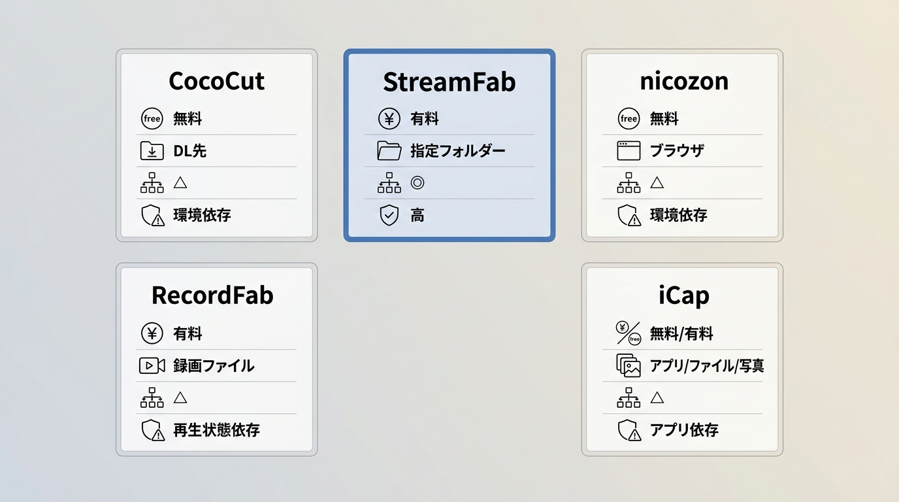
Task: Click the yen coin icon in StreamFab card
Action: [389, 118]
